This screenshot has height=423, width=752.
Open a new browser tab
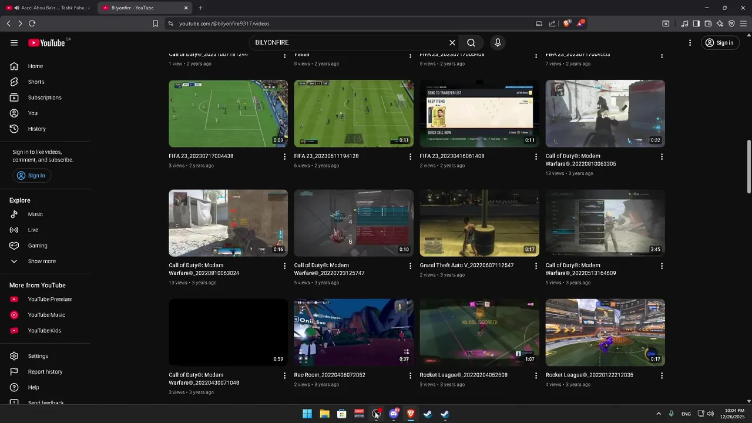(200, 8)
